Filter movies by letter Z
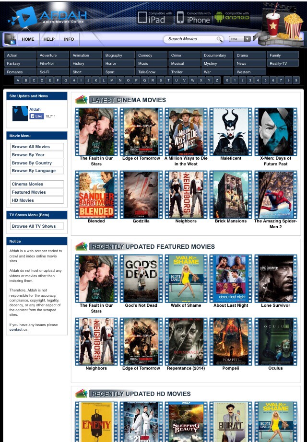 tap(217, 81)
